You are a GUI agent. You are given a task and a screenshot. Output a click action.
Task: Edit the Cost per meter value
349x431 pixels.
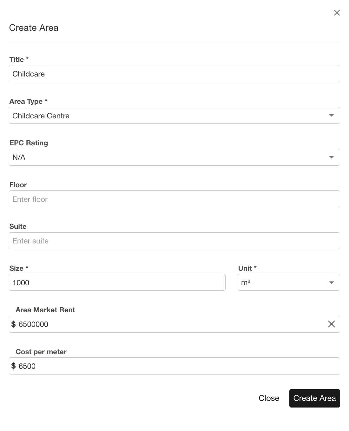[159, 366]
